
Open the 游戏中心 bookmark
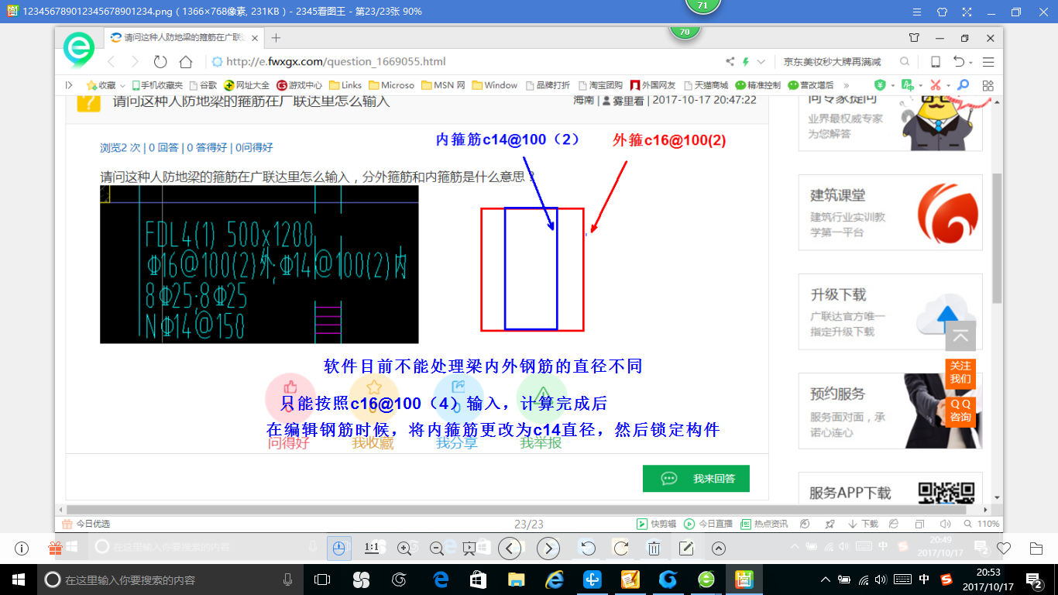tap(300, 85)
